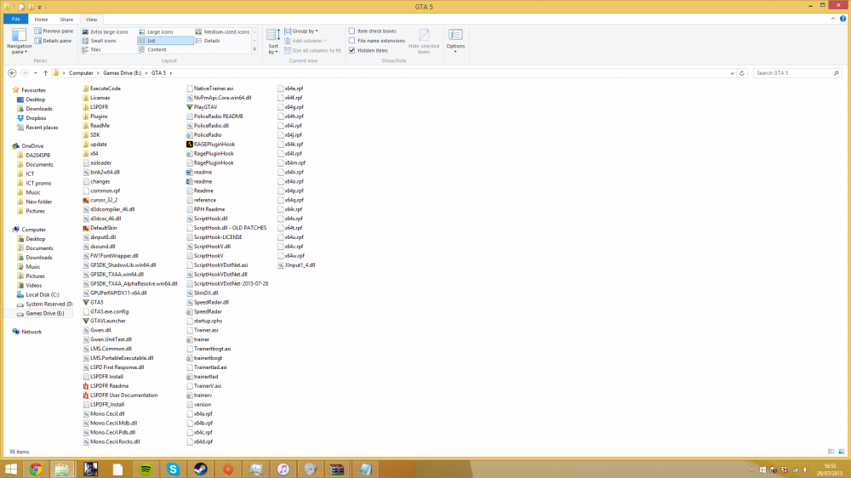Select the PlayGTAV application
Image resolution: width=851 pixels, height=478 pixels.
(x=202, y=107)
